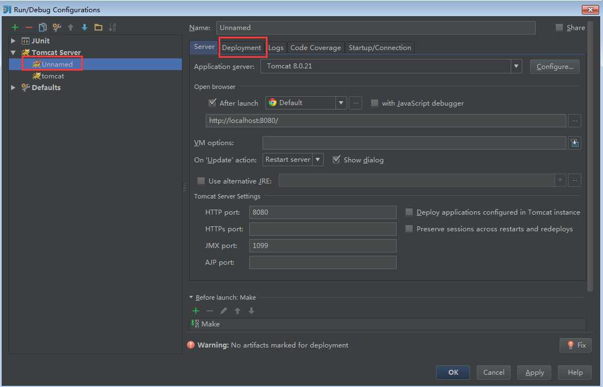Image resolution: width=603 pixels, height=387 pixels.
Task: Switch to Code Coverage tab
Action: [x=316, y=48]
